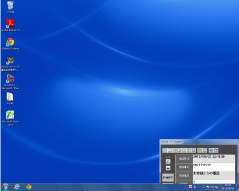This screenshot has height=191, width=239.
Task: Click the up arrow list button in HitCall
Action: 168,161
